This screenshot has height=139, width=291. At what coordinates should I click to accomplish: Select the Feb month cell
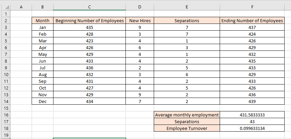[42, 34]
